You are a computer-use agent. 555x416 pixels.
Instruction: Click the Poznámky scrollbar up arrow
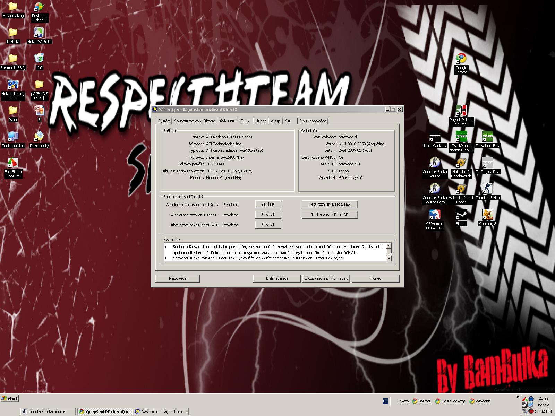(388, 246)
